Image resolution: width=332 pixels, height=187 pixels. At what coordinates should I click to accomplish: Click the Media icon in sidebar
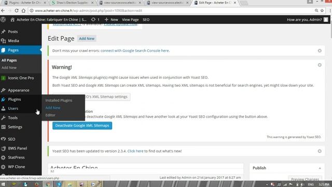(3, 41)
